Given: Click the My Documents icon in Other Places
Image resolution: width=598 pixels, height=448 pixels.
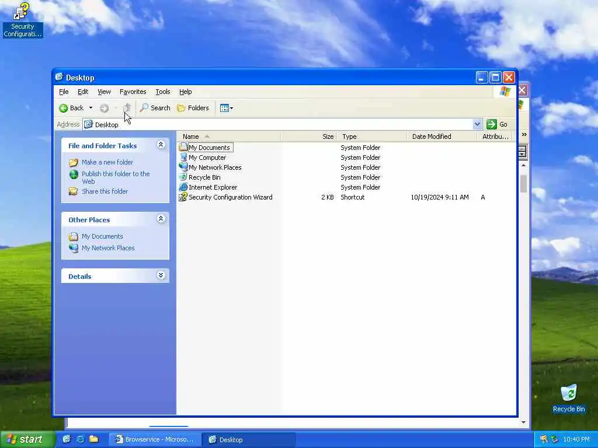Looking at the screenshot, I should pos(73,237).
